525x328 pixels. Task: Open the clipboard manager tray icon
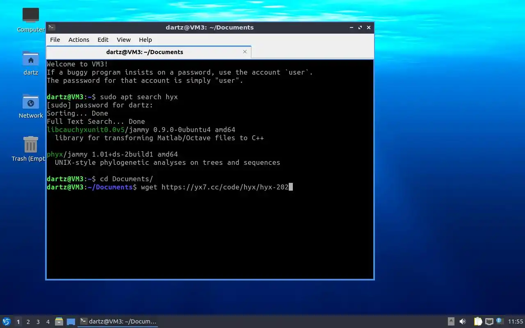[478, 321]
